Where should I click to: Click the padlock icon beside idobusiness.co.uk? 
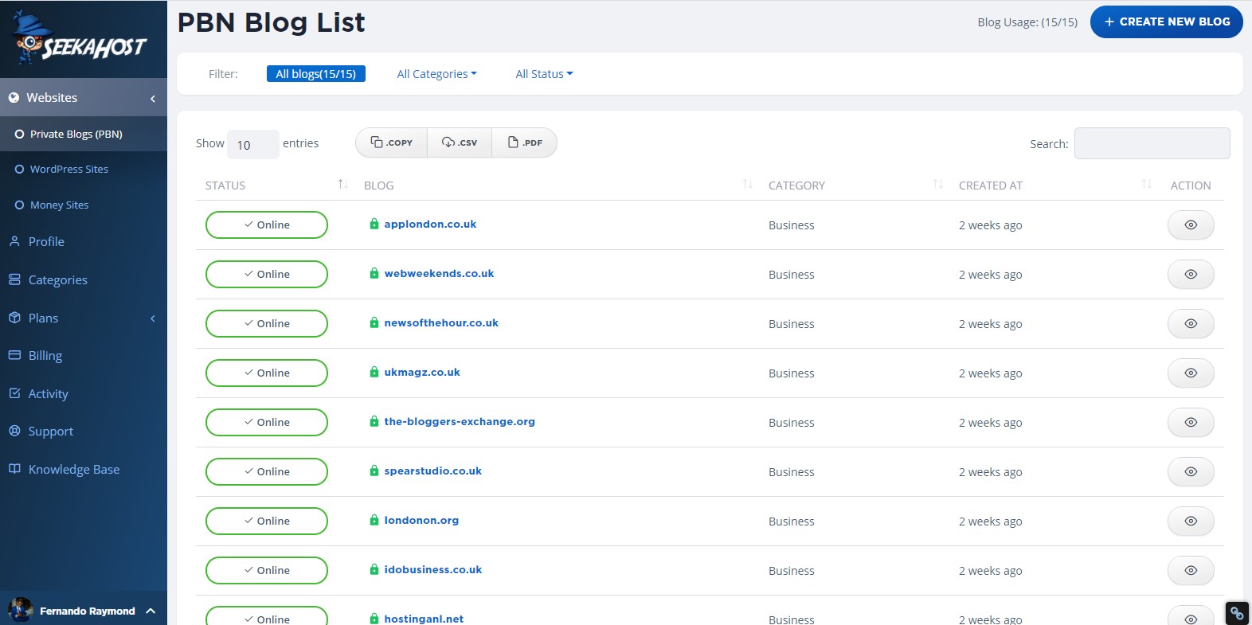(x=374, y=569)
